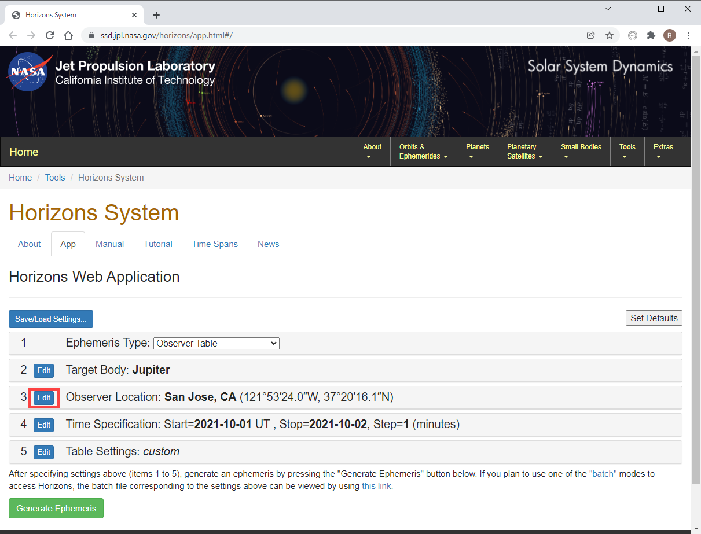Click the Target Body value Jupiter

click(x=151, y=370)
